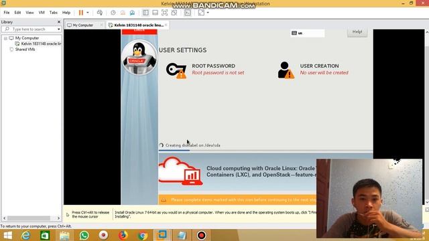Close the Kelvin 1831148 oracle linux tab
The height and width of the screenshot is (241, 429).
(166, 25)
